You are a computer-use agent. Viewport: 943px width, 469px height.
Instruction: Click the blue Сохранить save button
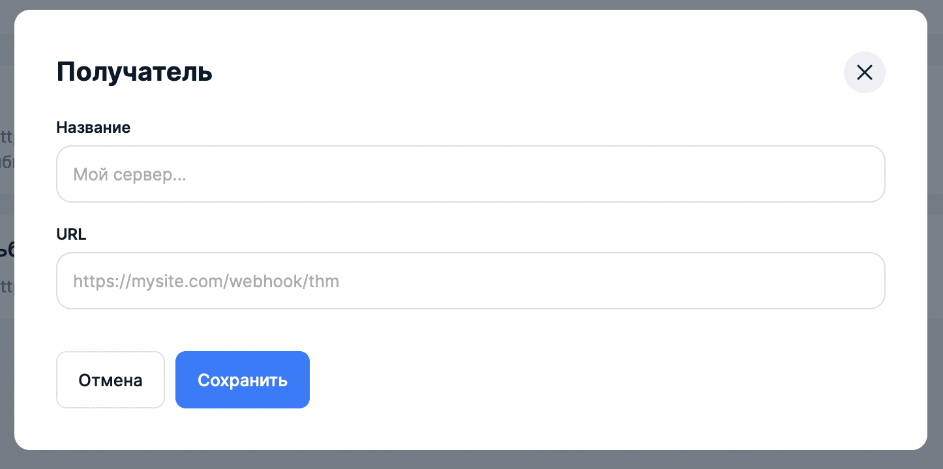[x=242, y=380]
